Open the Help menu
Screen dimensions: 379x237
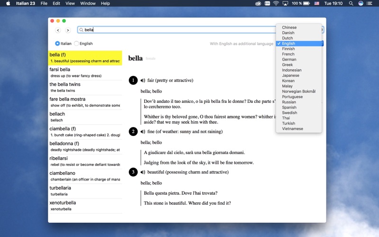105,3
